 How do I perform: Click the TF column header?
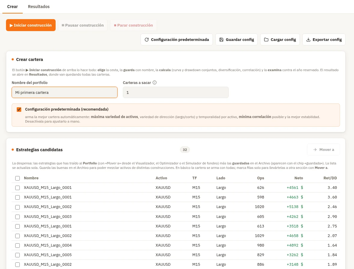click(195, 178)
